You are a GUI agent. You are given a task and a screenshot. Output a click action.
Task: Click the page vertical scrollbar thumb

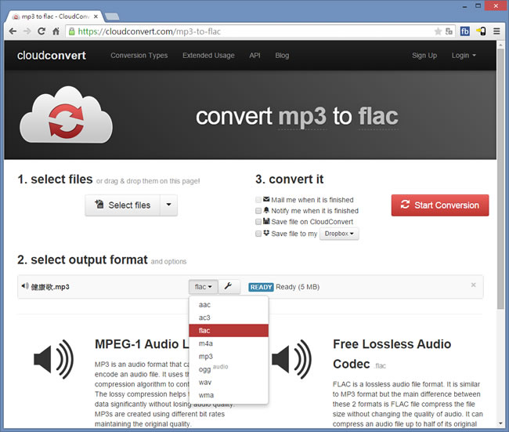click(x=501, y=178)
